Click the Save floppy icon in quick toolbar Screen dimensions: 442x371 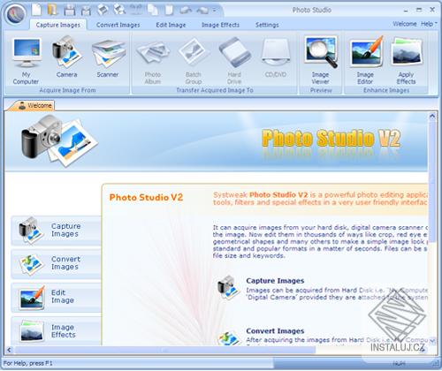click(70, 11)
